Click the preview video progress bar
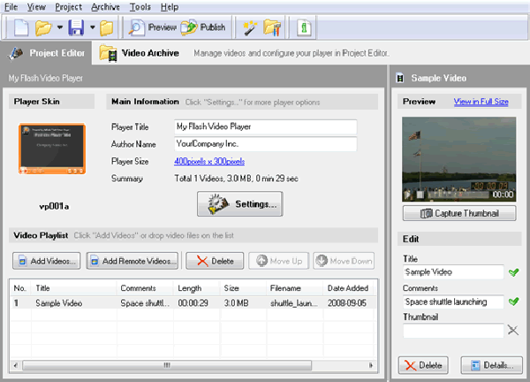The width and height of the screenshot is (530, 382). (458, 195)
